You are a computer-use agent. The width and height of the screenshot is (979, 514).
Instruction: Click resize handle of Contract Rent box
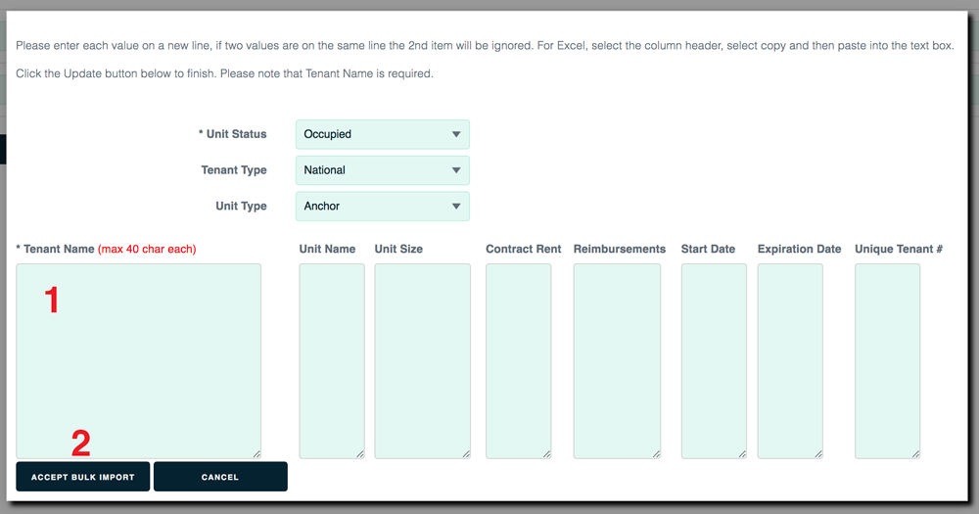click(547, 454)
